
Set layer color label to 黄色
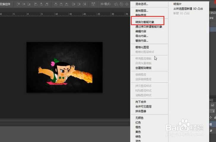138,132
